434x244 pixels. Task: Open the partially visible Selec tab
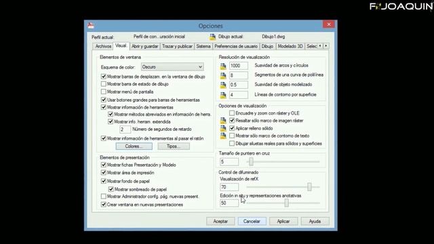pyautogui.click(x=311, y=46)
